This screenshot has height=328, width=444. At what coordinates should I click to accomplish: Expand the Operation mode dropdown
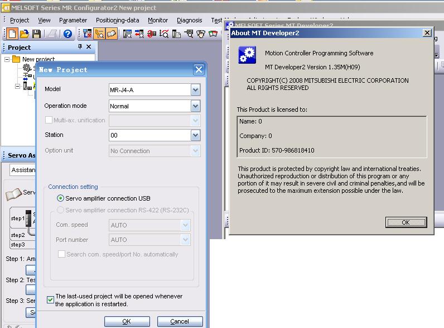click(195, 106)
